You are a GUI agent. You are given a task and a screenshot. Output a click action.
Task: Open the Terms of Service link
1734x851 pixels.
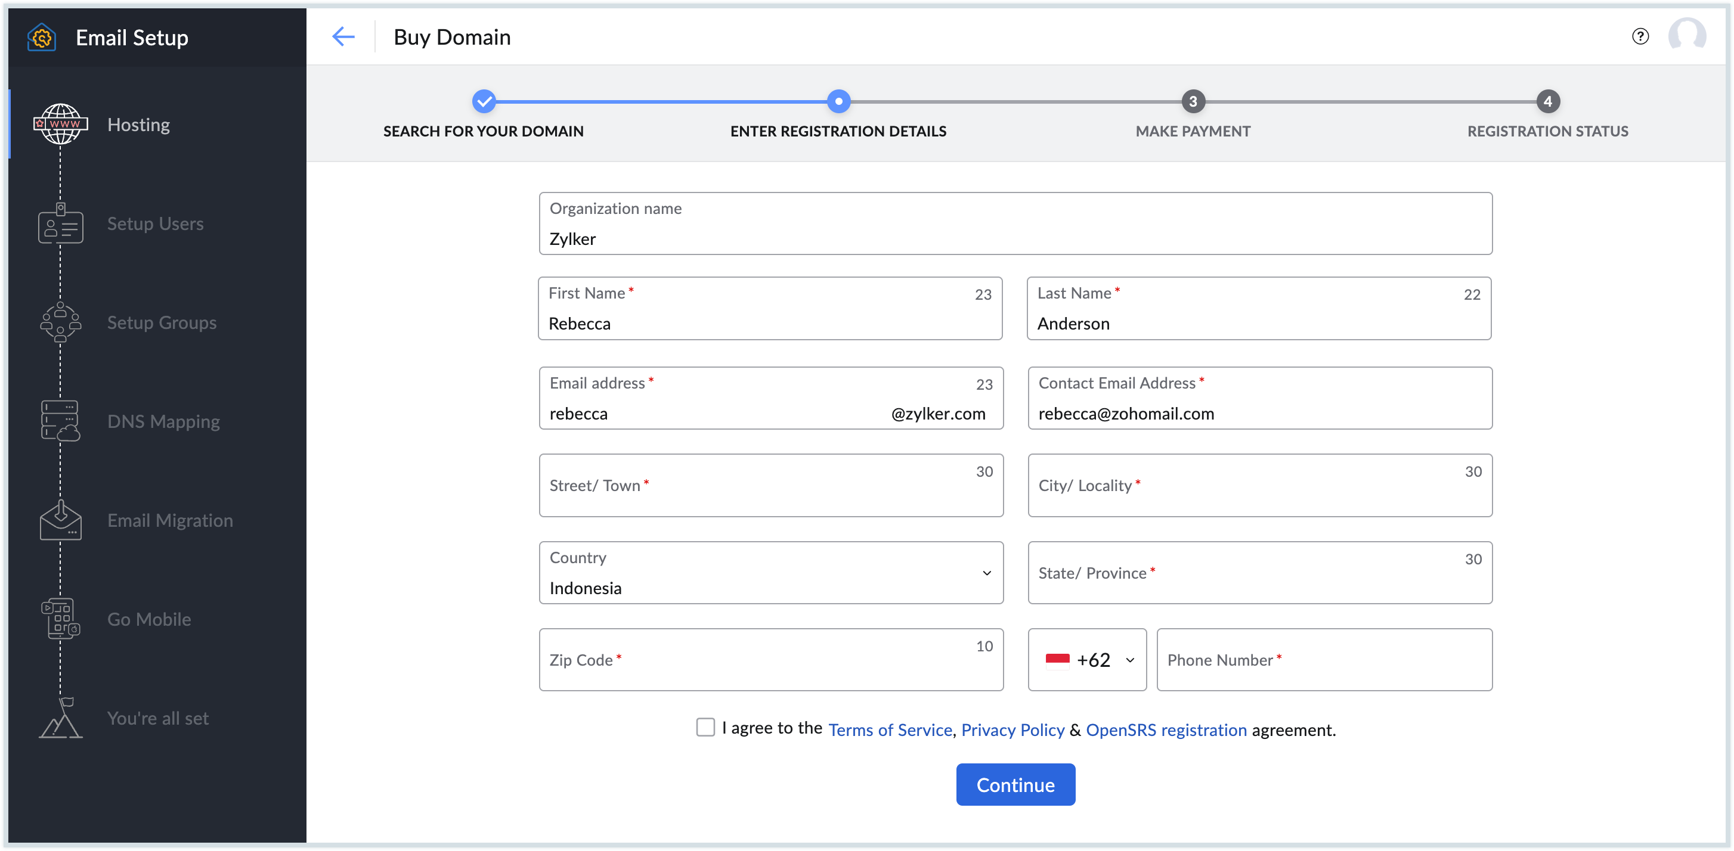[889, 730]
